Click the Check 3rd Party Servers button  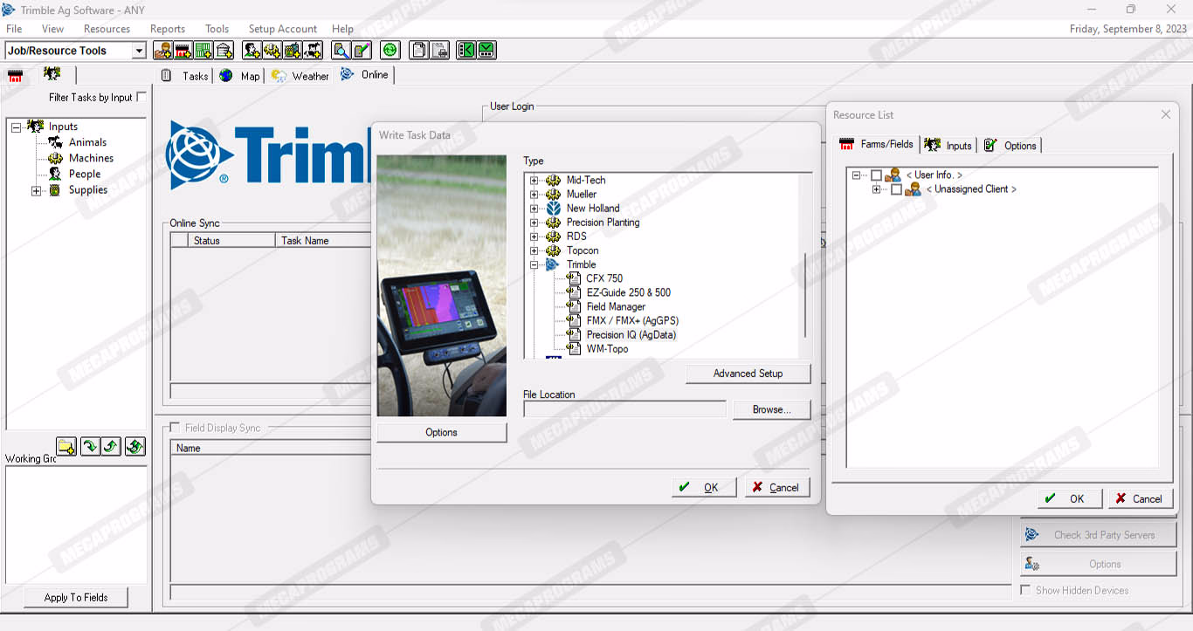pyautogui.click(x=1098, y=535)
